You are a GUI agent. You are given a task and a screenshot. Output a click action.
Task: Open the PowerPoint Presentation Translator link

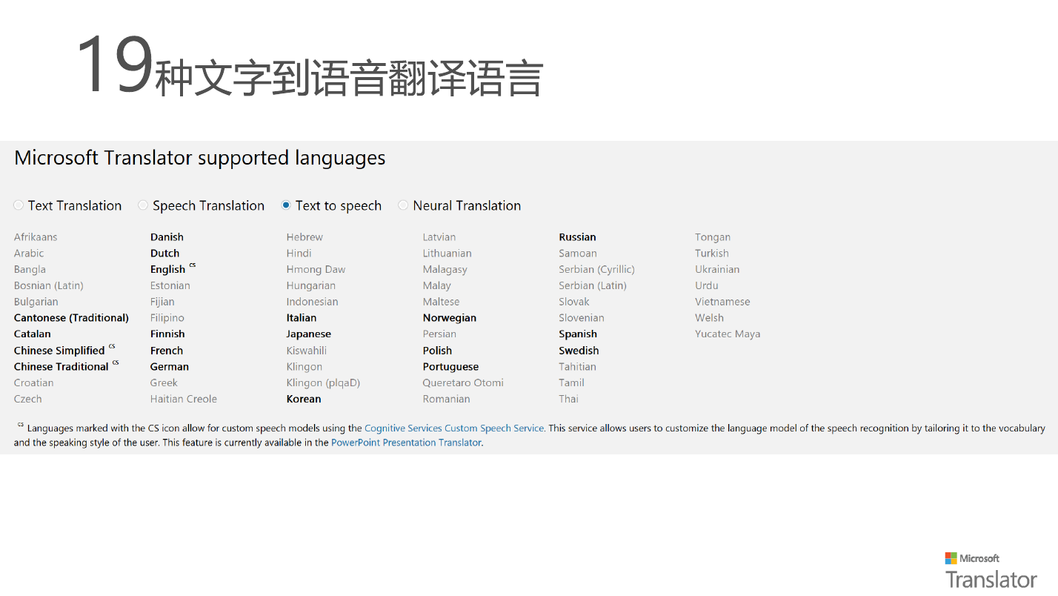point(406,443)
